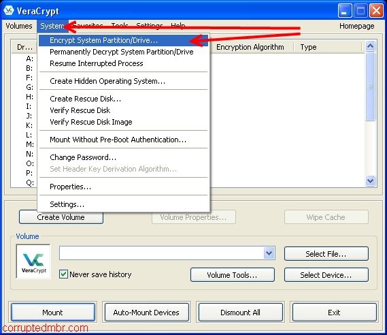Select drive letter O: in list
Image resolution: width=387 pixels, height=335 pixels.
(29, 163)
